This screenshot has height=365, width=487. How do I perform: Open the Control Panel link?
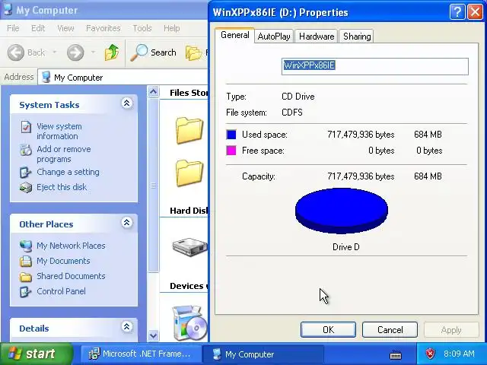coord(61,291)
